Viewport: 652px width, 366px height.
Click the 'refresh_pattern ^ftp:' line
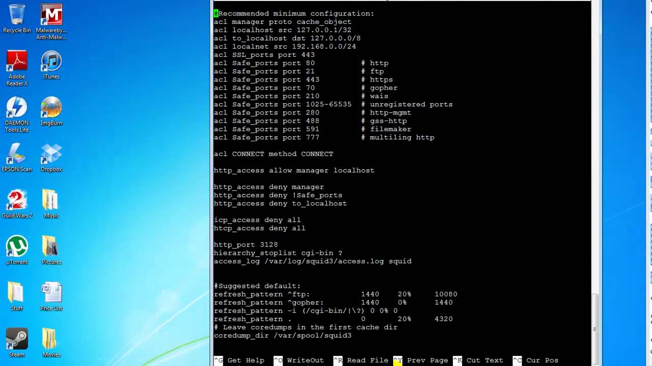[x=335, y=294]
